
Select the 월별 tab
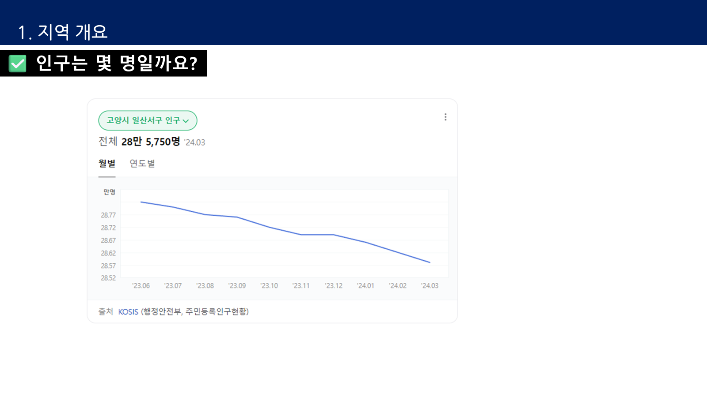(x=107, y=164)
